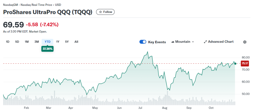Image resolution: width=256 pixels, height=111 pixels.
Task: Click the tall early-August volume bar
Action: tap(167, 98)
